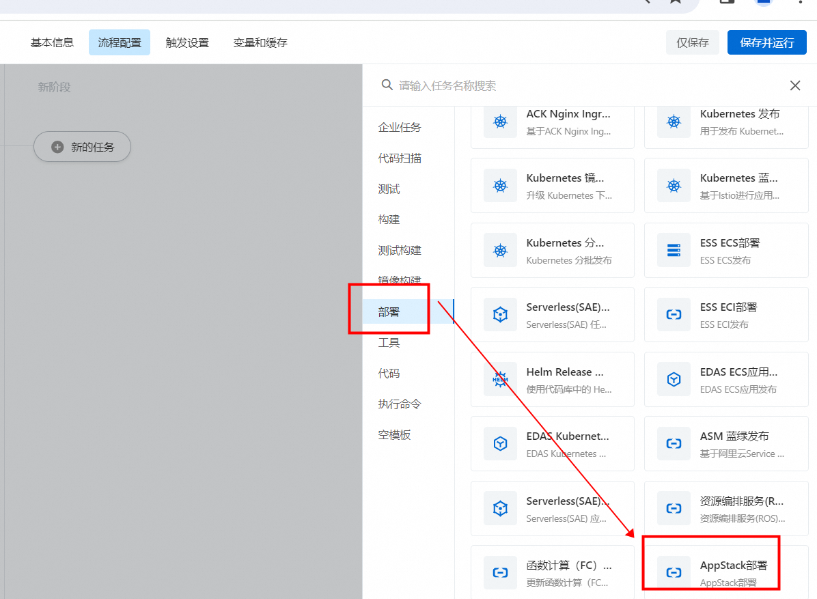
Task: Choose the 函数计算 (FC) task title
Action: pos(569,565)
